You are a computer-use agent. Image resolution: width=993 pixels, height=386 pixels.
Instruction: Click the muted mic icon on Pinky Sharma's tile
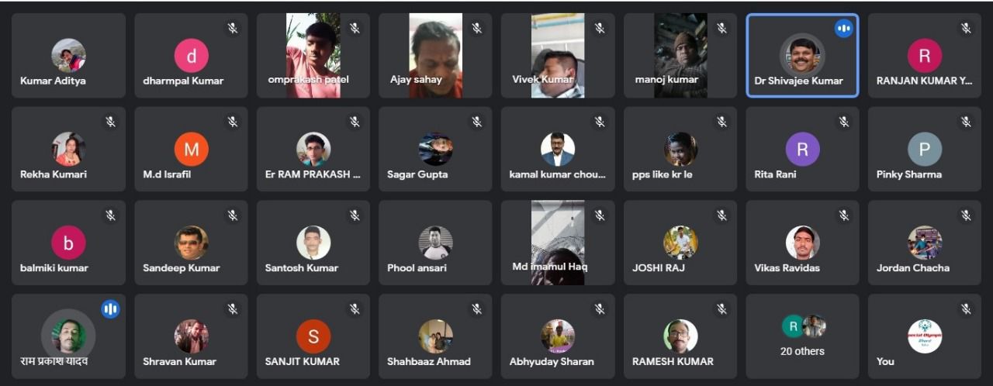click(x=966, y=122)
